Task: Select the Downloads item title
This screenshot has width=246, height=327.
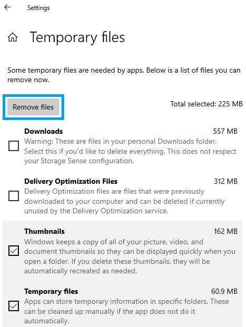Action: click(x=44, y=131)
